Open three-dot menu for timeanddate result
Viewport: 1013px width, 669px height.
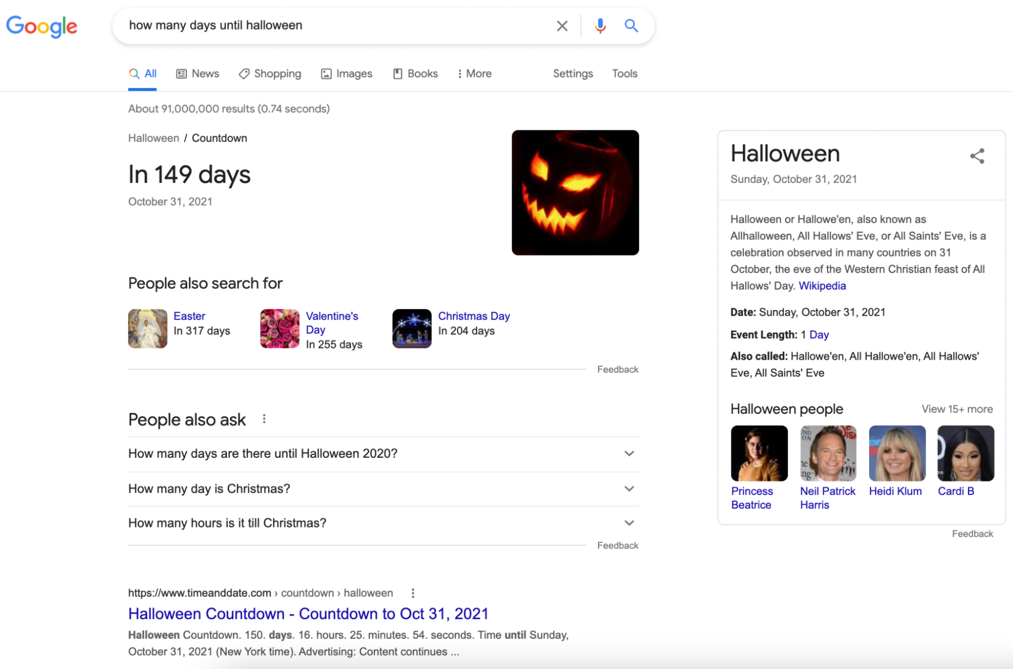(413, 593)
